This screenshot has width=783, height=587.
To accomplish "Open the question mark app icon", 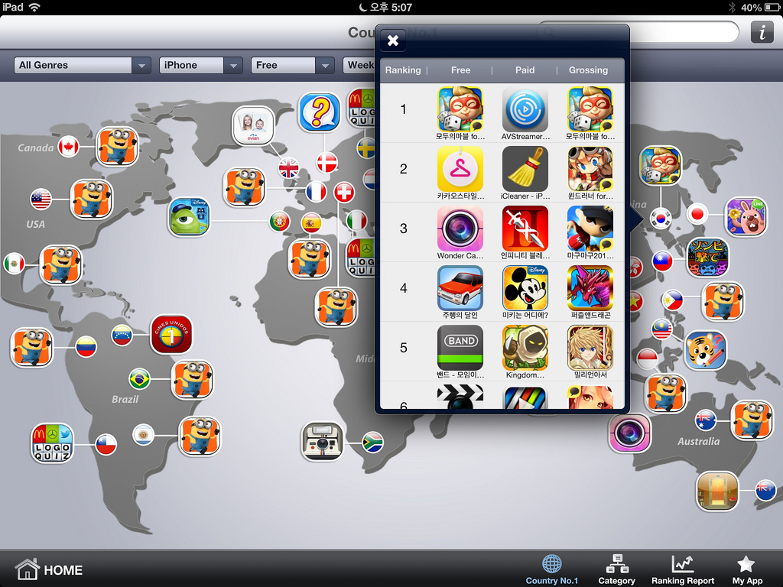I will pos(319,112).
